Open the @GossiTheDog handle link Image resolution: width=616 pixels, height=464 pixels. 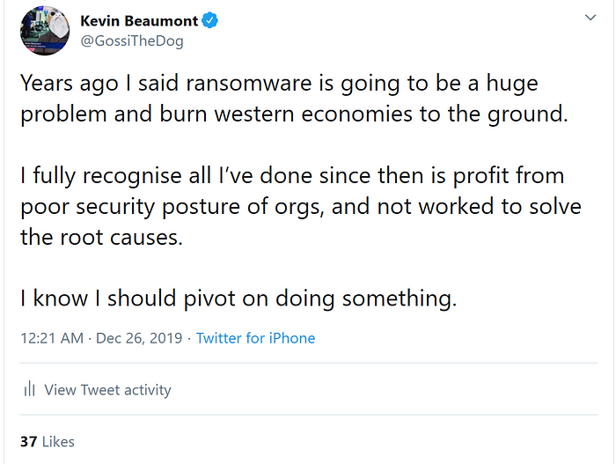click(132, 41)
